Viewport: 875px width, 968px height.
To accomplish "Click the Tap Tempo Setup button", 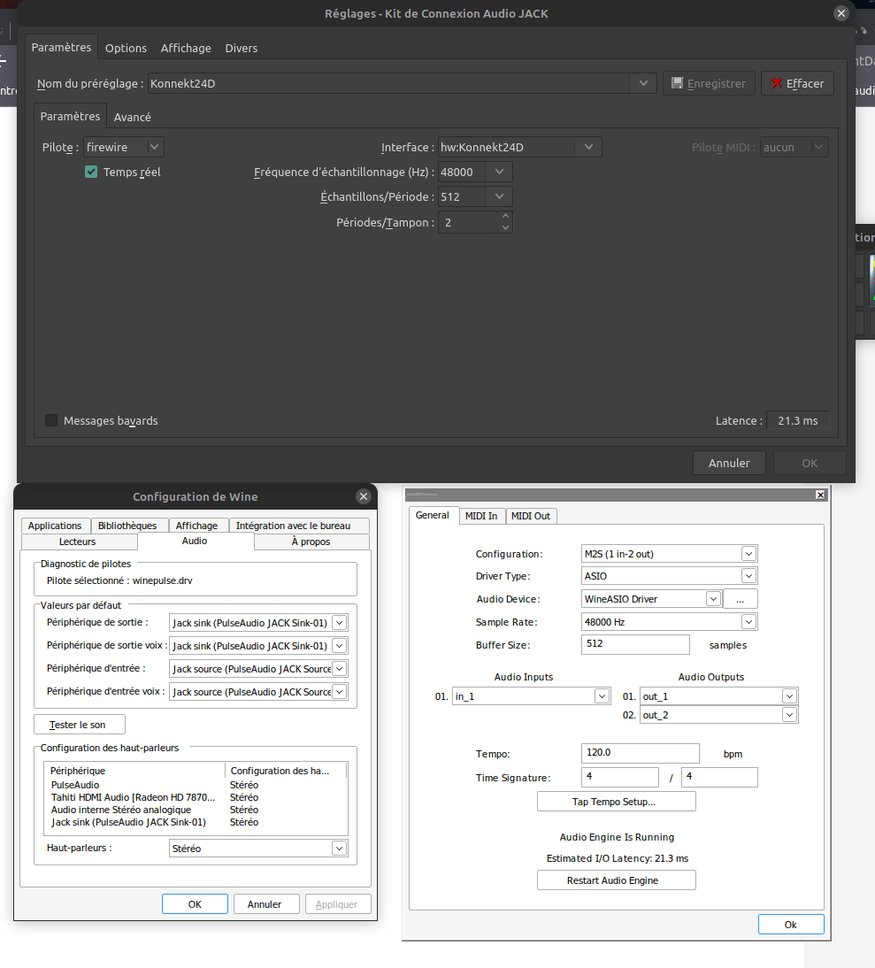I will (x=616, y=802).
